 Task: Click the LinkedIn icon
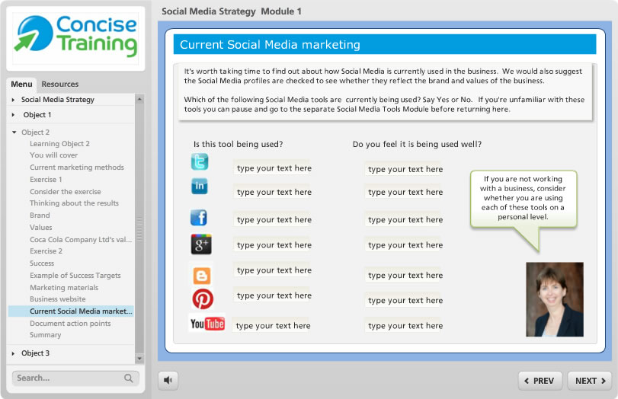pyautogui.click(x=200, y=186)
